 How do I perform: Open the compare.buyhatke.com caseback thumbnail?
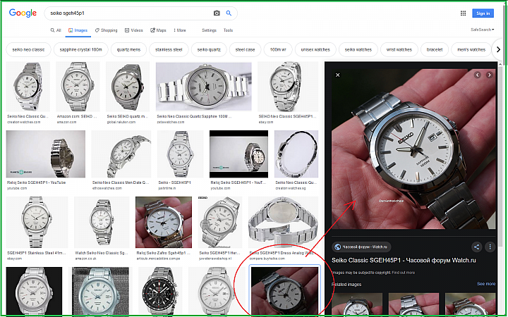tap(284, 223)
